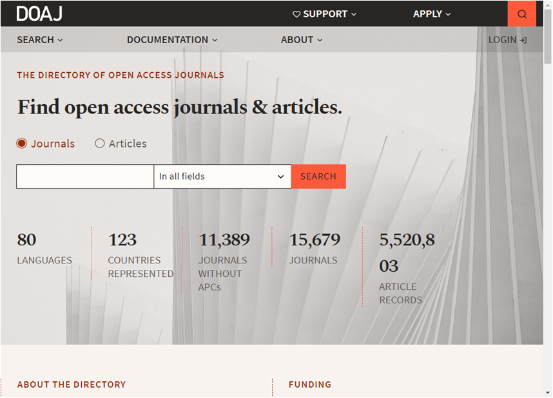This screenshot has height=398, width=553.
Task: Expand the Support menu chevron
Action: (354, 14)
